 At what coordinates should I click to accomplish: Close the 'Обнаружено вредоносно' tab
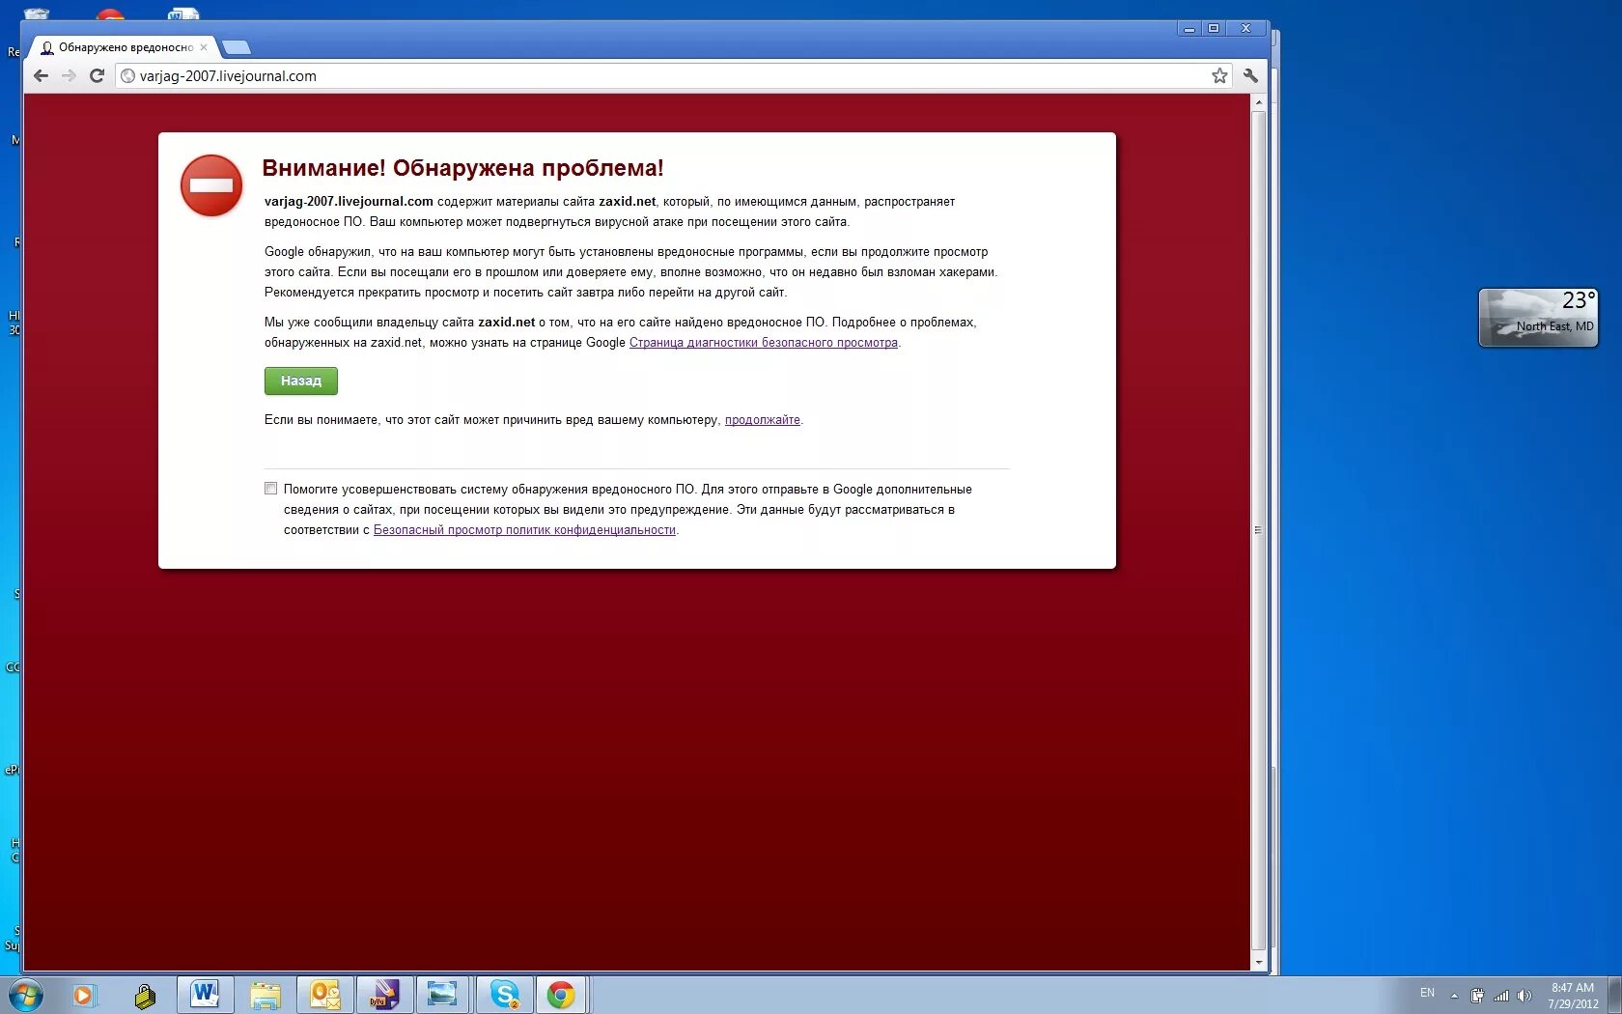coord(204,47)
